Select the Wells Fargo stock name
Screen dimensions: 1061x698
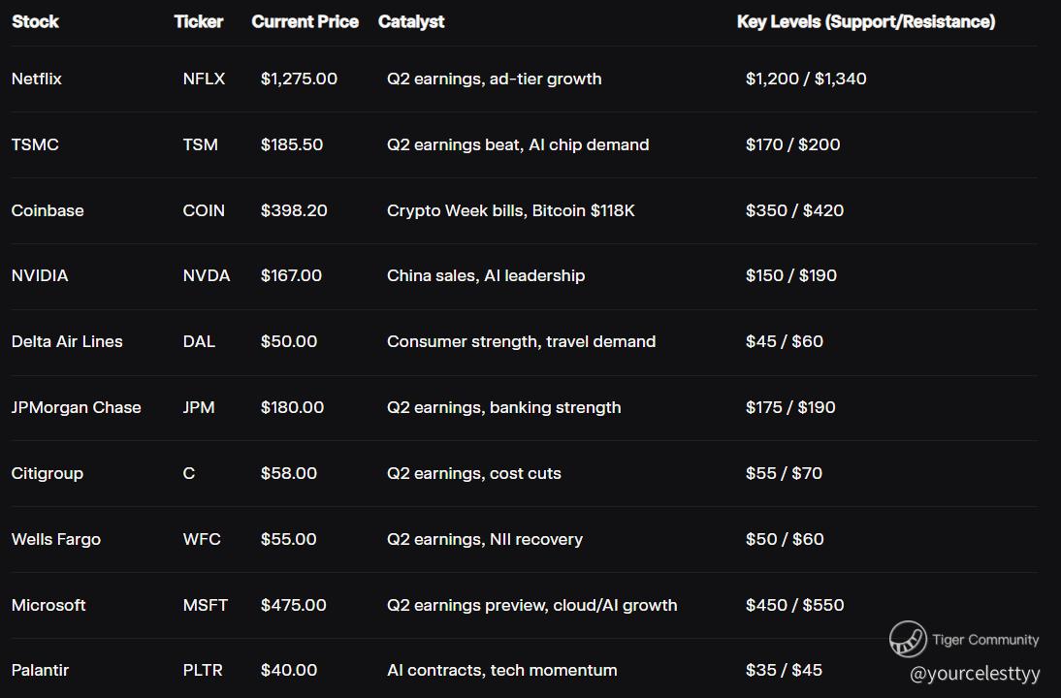[56, 539]
